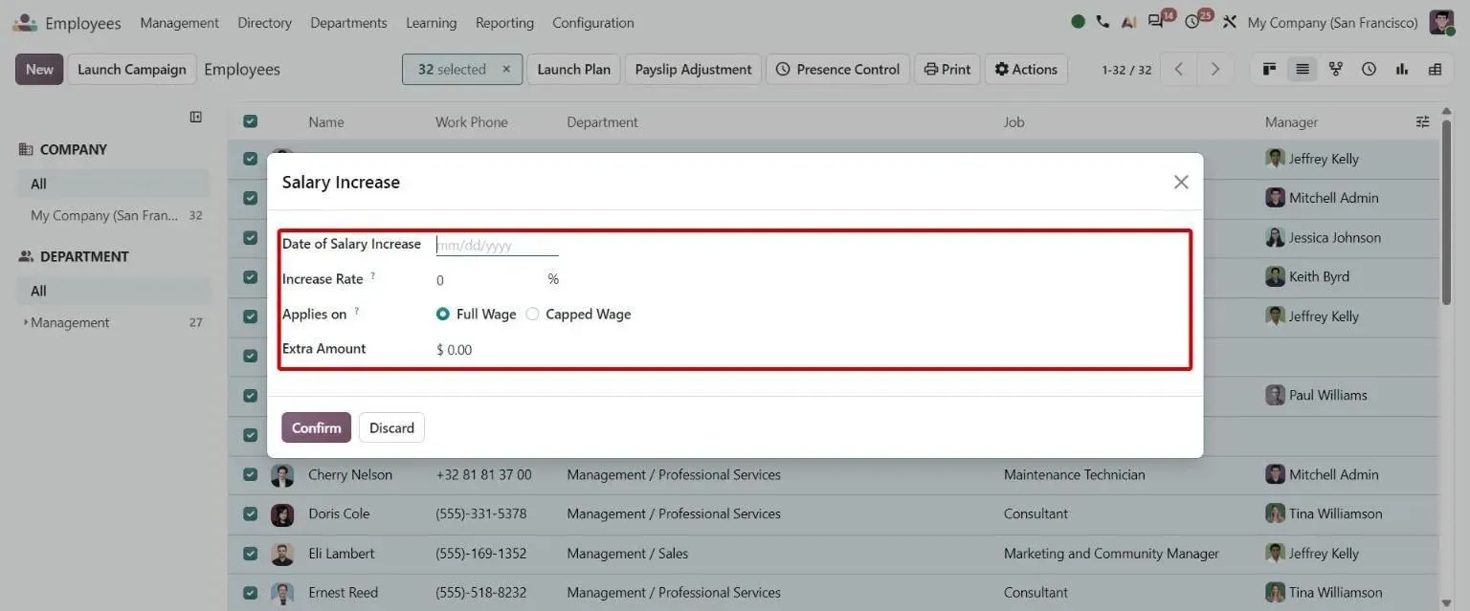Screen dimensions: 1470x611
Task: Confirm the salary increase
Action: click(316, 427)
